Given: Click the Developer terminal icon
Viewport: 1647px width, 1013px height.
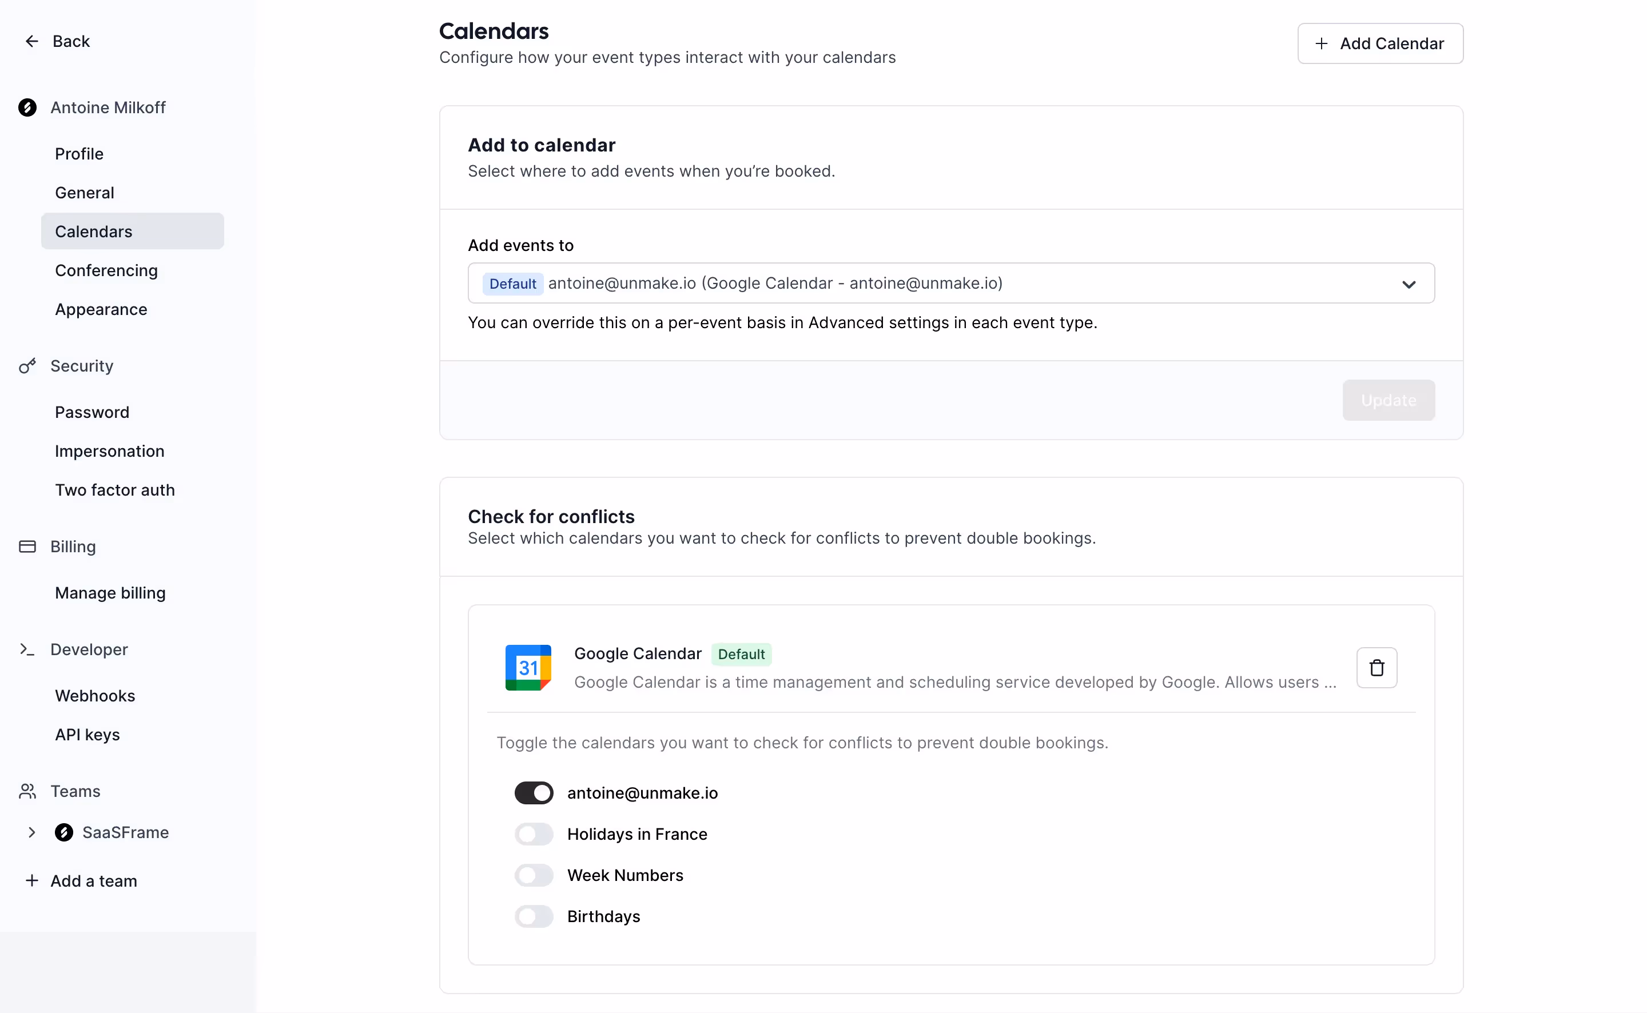Looking at the screenshot, I should [27, 649].
